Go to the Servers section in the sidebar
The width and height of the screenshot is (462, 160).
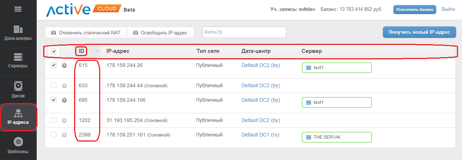tap(18, 60)
